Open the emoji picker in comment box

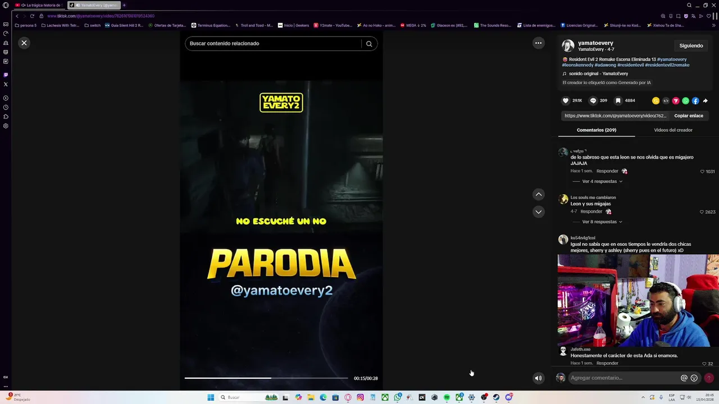click(694, 378)
